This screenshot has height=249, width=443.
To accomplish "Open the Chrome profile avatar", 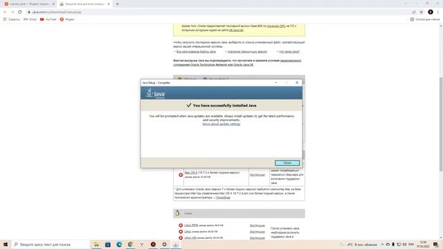I will click(431, 12).
